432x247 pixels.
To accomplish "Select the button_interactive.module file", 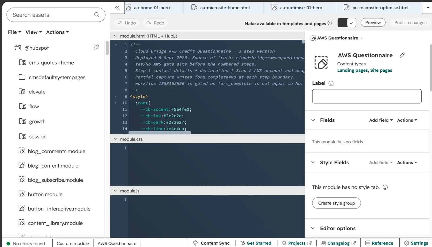I will point(55,209).
